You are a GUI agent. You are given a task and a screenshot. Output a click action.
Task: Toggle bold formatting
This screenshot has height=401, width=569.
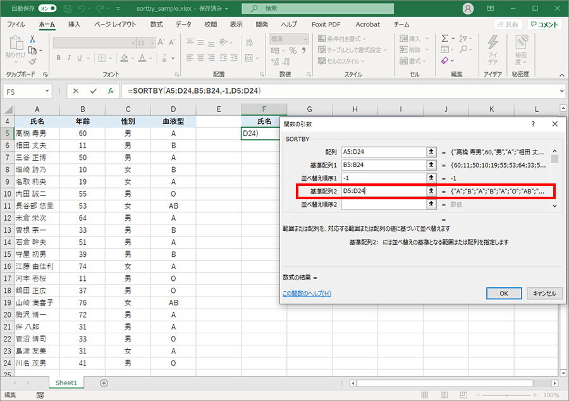click(58, 58)
